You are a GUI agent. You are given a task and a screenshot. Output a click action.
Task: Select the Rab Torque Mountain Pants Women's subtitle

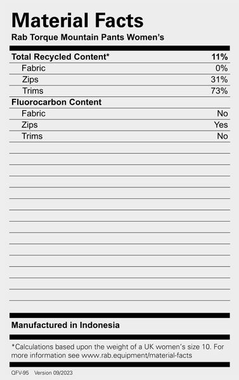[87, 37]
